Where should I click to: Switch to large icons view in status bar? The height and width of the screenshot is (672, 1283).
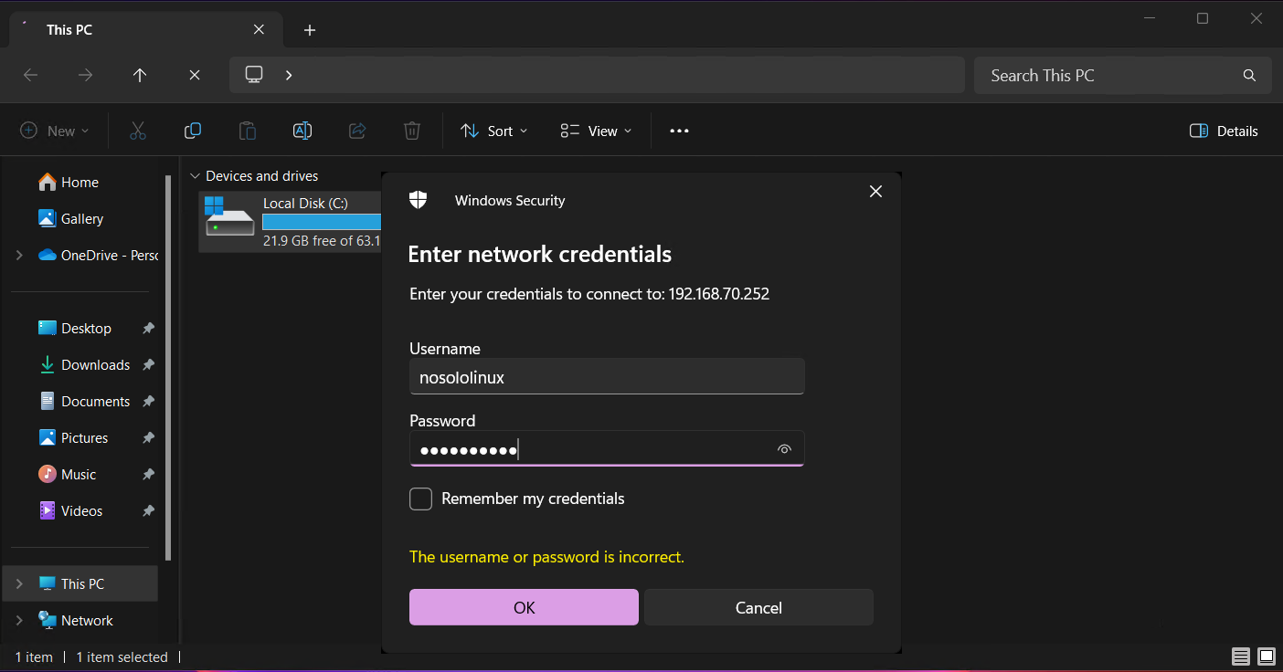(1267, 656)
